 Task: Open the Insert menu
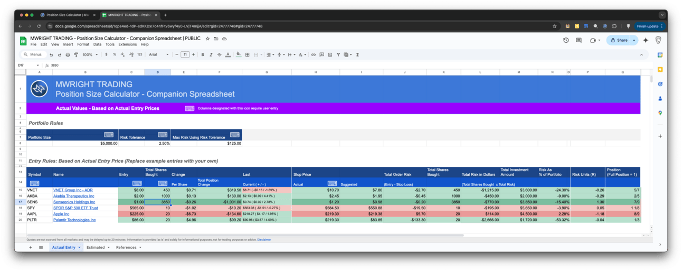point(68,44)
